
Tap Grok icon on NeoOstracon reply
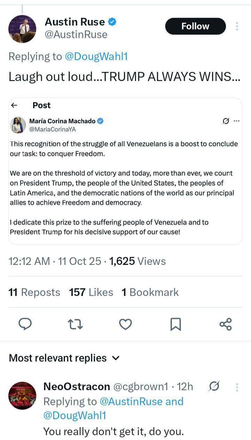(x=214, y=387)
